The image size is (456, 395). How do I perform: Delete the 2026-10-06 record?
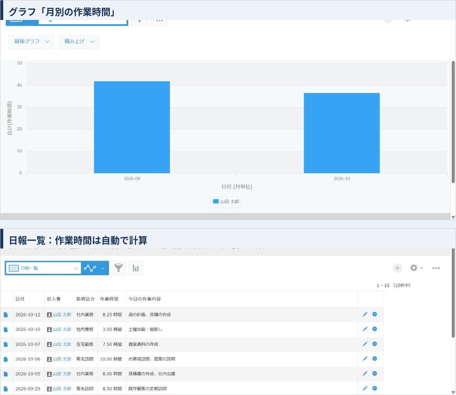pyautogui.click(x=374, y=359)
